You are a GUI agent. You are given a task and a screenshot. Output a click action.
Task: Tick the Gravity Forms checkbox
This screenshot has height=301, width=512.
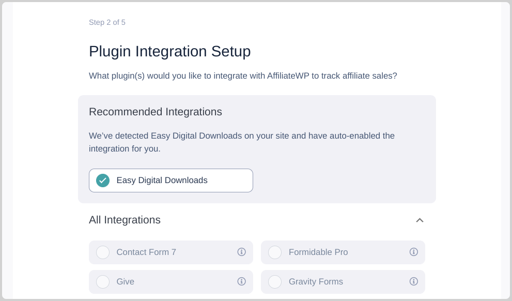click(x=275, y=282)
